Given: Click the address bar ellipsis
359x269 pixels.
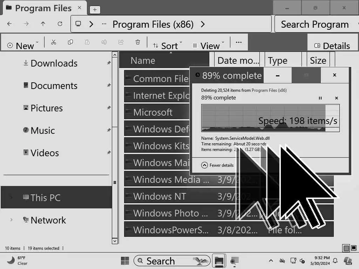Looking at the screenshot, I should coord(104,24).
